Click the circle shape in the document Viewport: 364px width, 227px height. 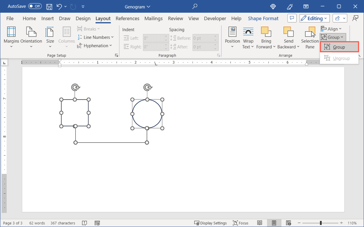(x=147, y=114)
